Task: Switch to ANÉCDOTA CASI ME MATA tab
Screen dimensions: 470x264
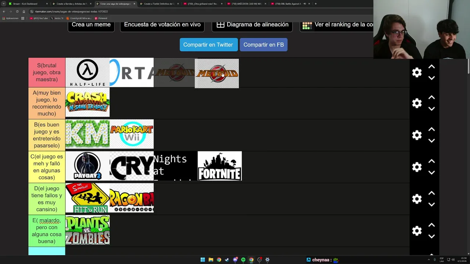Action: [x=246, y=4]
